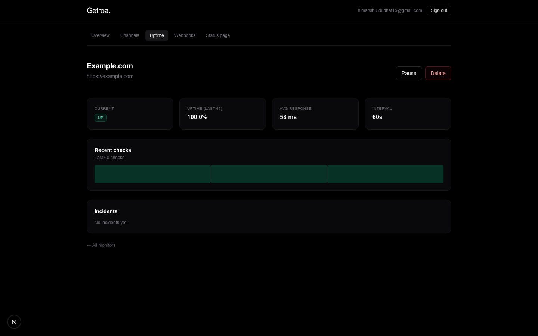Click the Sign out button
538x336 pixels.
(x=439, y=10)
